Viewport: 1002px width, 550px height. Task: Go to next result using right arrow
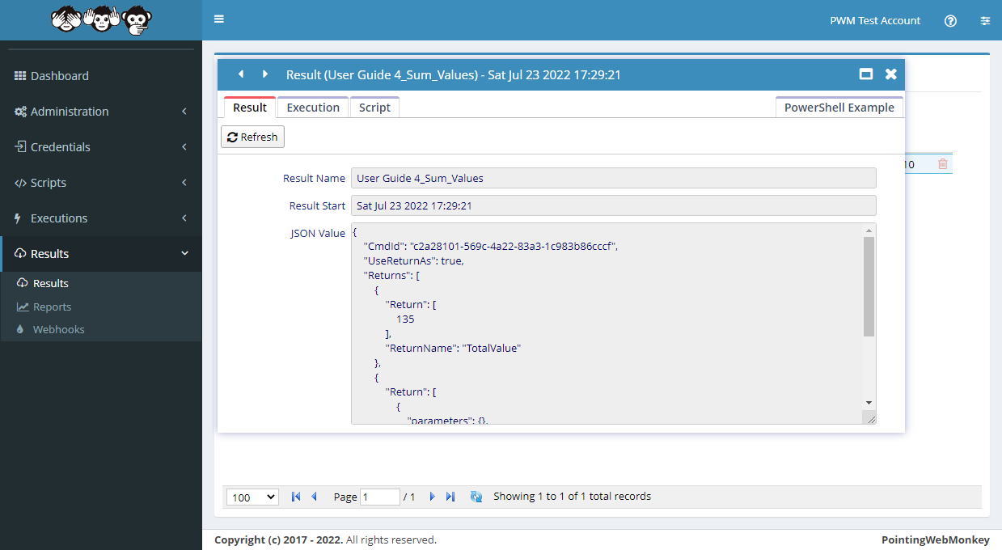pyautogui.click(x=264, y=74)
